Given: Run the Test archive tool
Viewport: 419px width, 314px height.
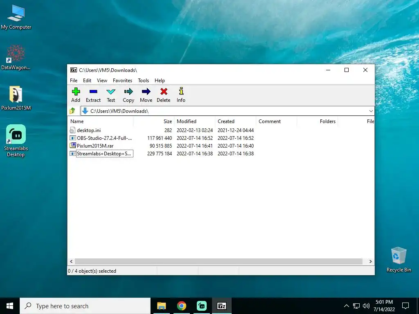Looking at the screenshot, I should coord(111,92).
